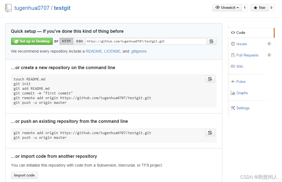Click the Import code button

(24, 175)
